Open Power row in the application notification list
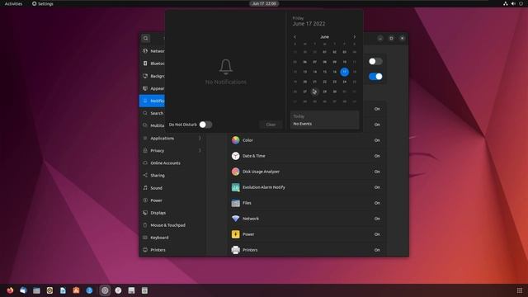528x297 pixels. (306, 234)
